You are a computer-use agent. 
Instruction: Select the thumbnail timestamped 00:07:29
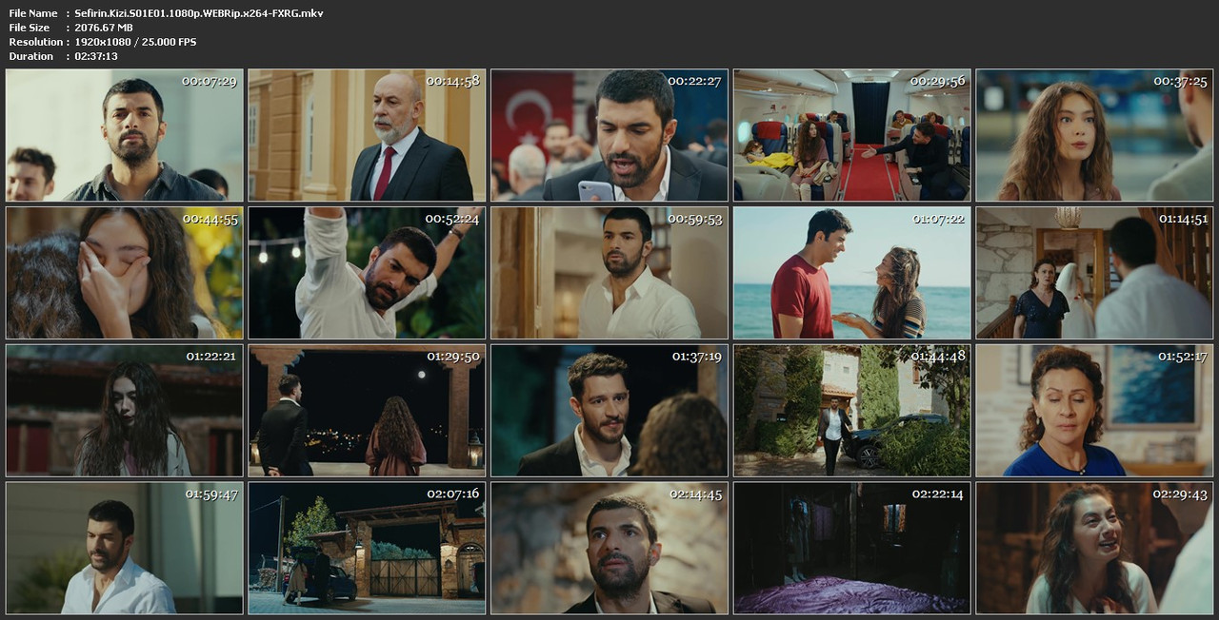click(125, 135)
